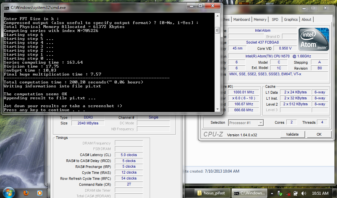Click the 12 clocks Cycle Time value
The width and height of the screenshot is (337, 198).
(x=129, y=172)
